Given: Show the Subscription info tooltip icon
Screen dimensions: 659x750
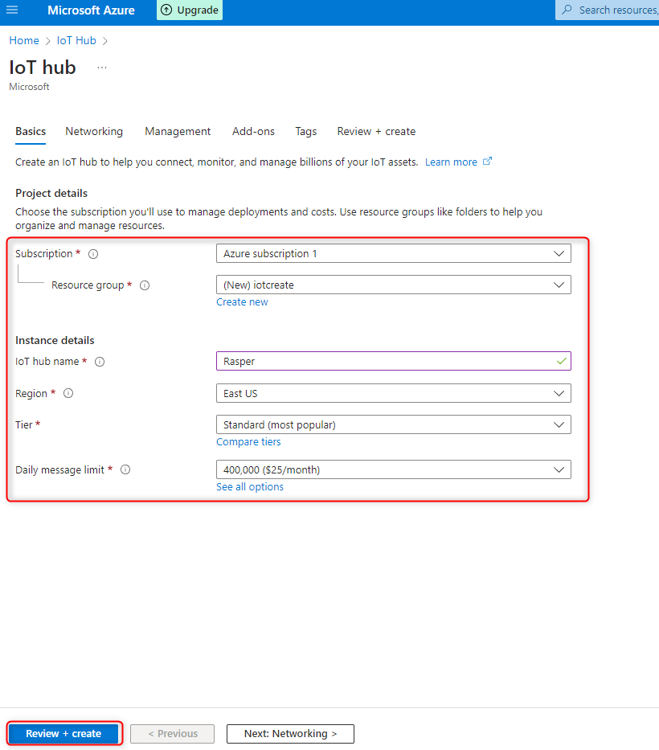Looking at the screenshot, I should (x=93, y=254).
